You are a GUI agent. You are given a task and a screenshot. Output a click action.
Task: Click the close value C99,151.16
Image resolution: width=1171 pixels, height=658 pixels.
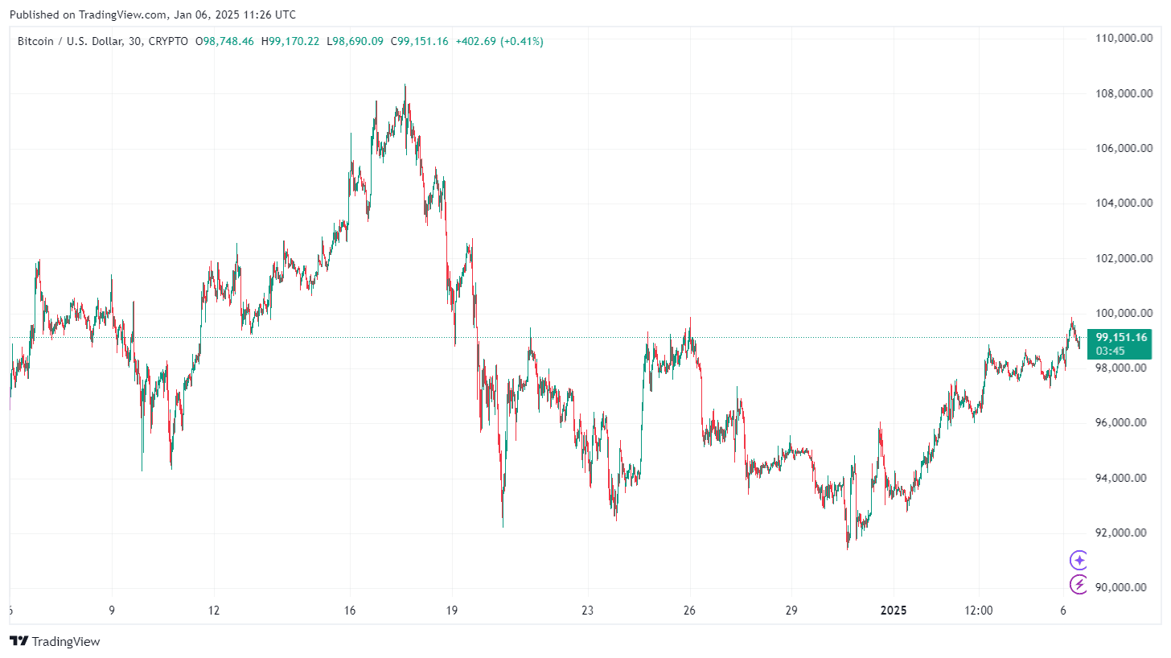pyautogui.click(x=419, y=41)
